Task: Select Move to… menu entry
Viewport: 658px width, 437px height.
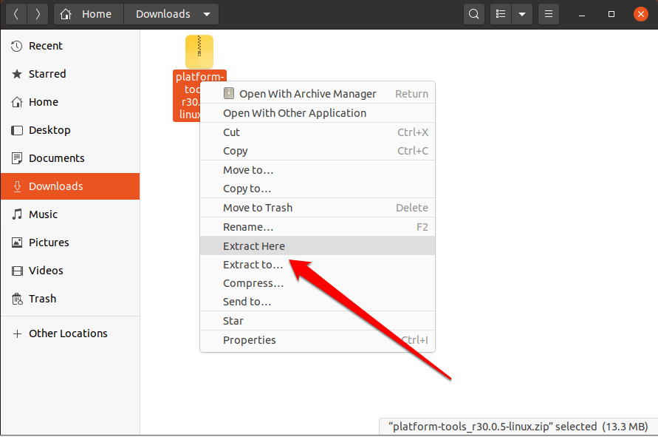Action: (318, 170)
